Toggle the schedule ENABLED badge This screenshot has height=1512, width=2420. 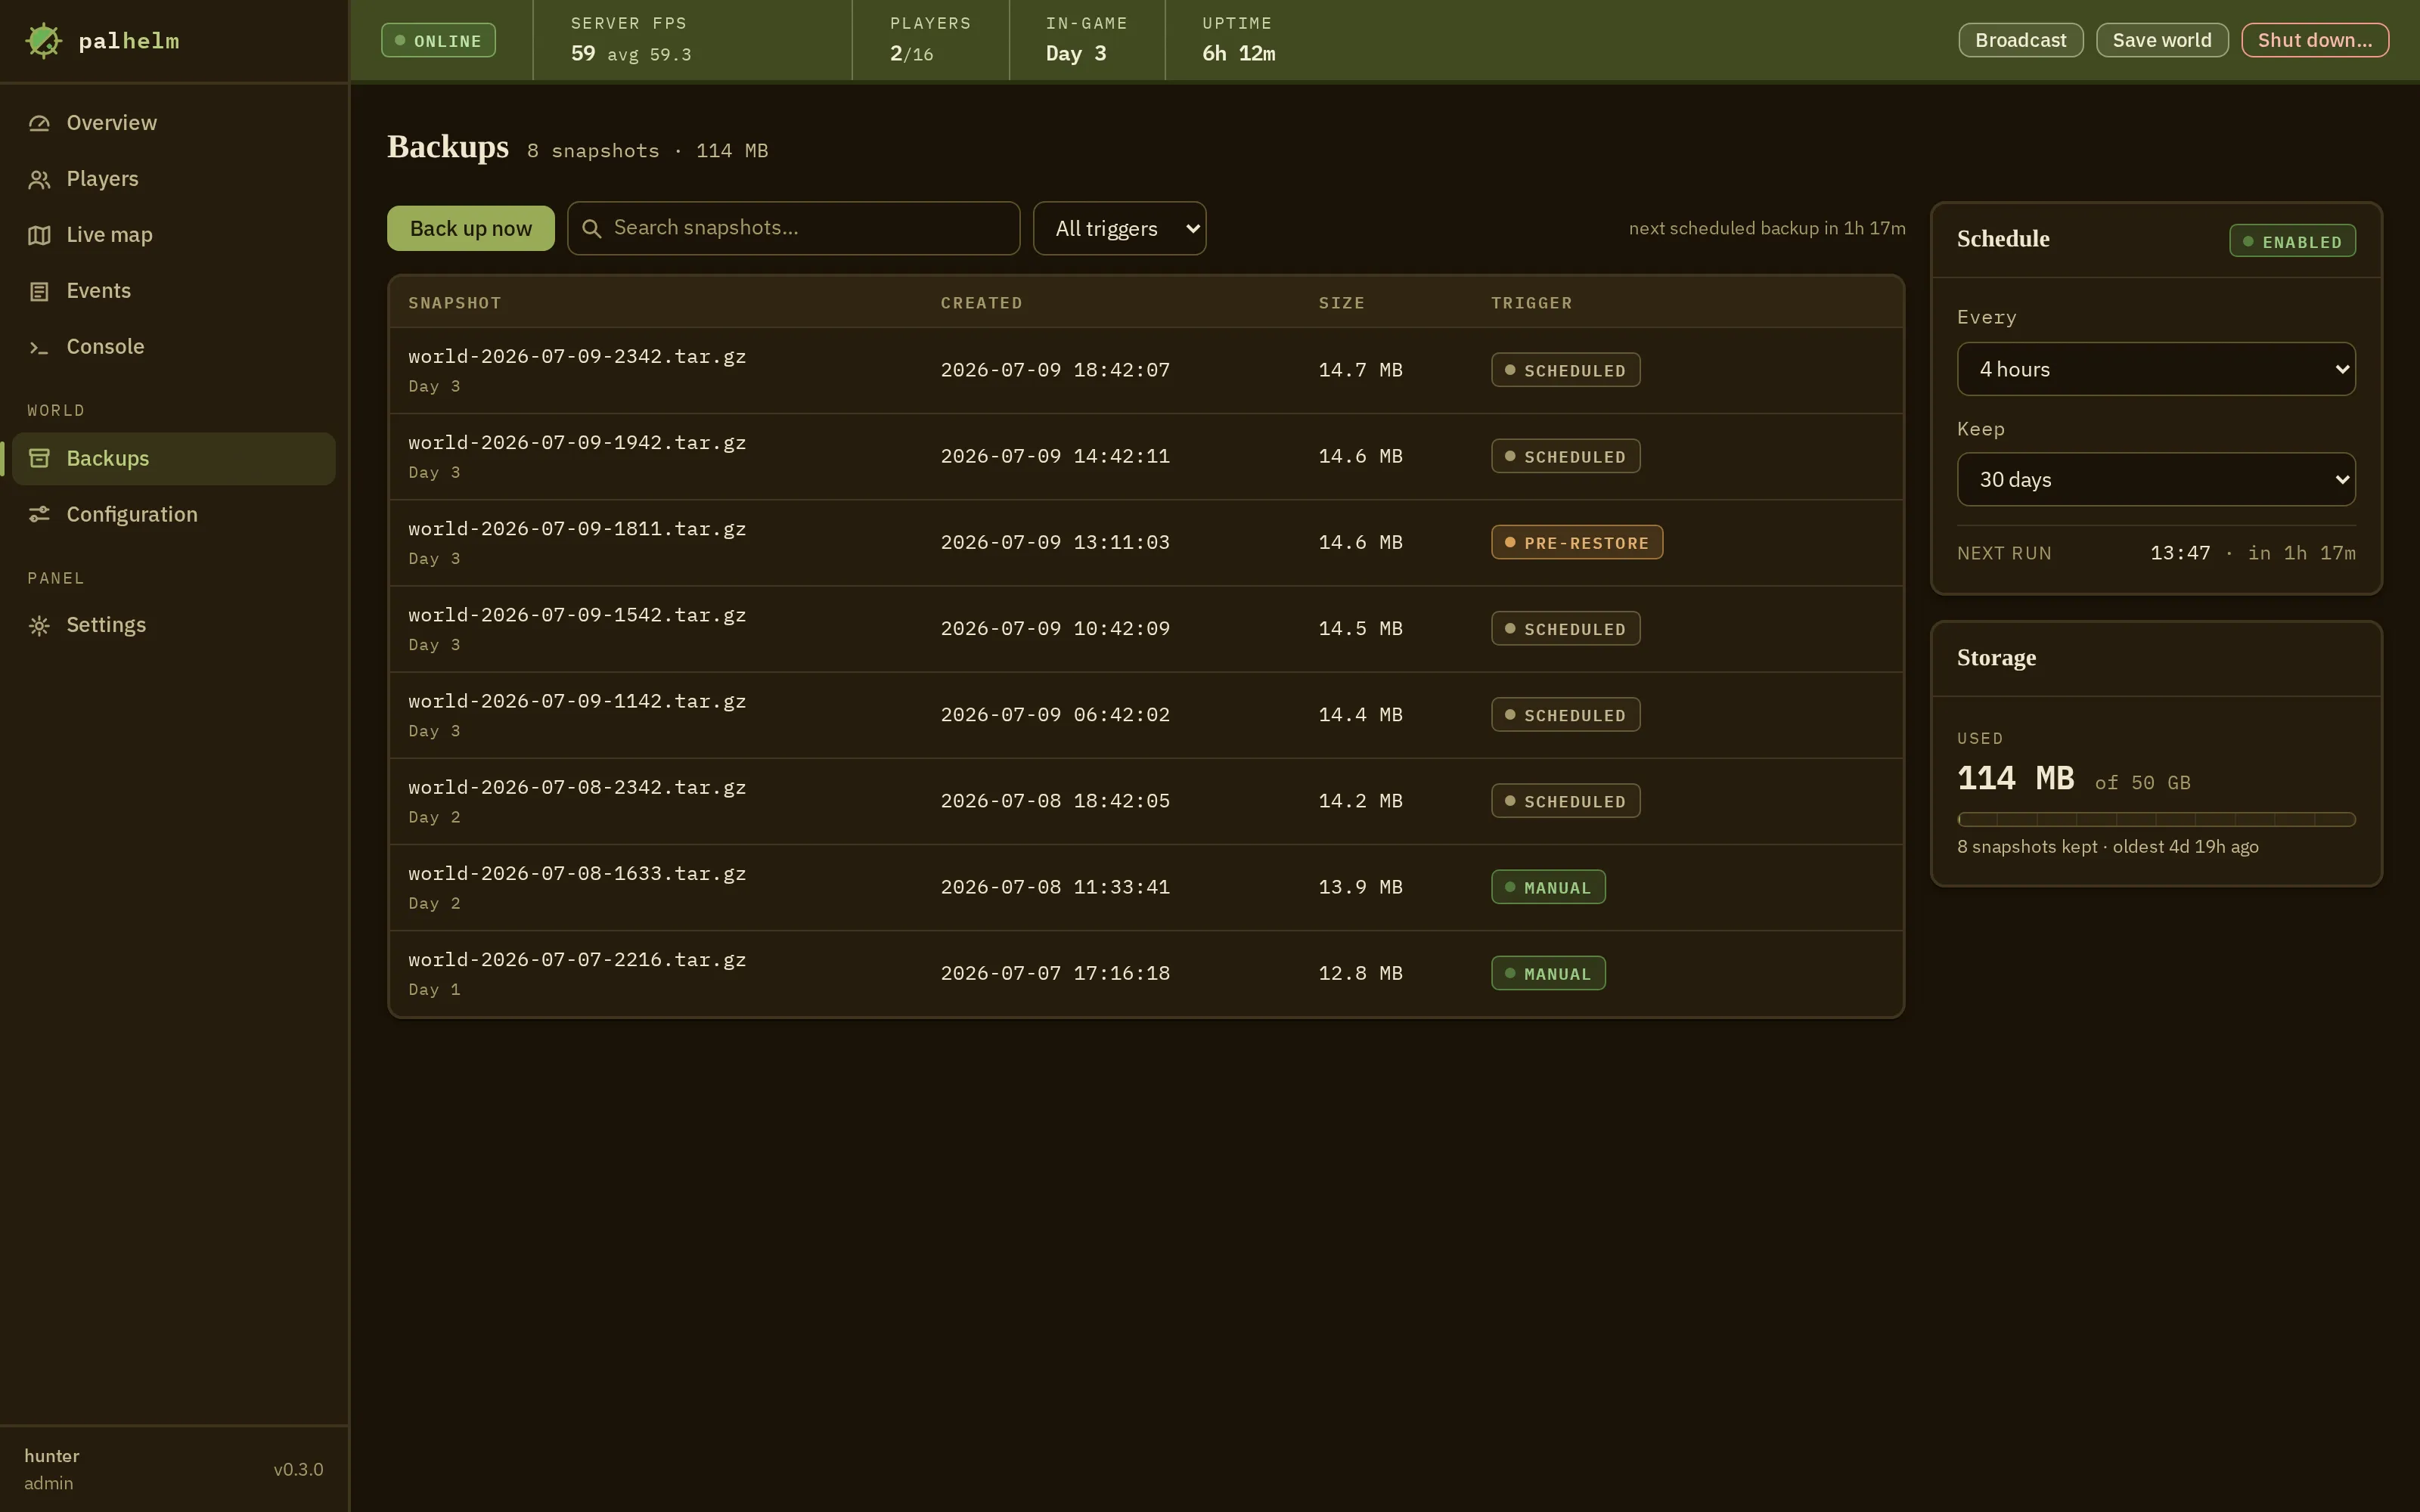pyautogui.click(x=2292, y=241)
